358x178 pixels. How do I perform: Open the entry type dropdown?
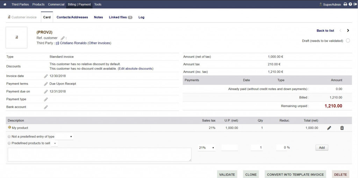(x=65, y=137)
